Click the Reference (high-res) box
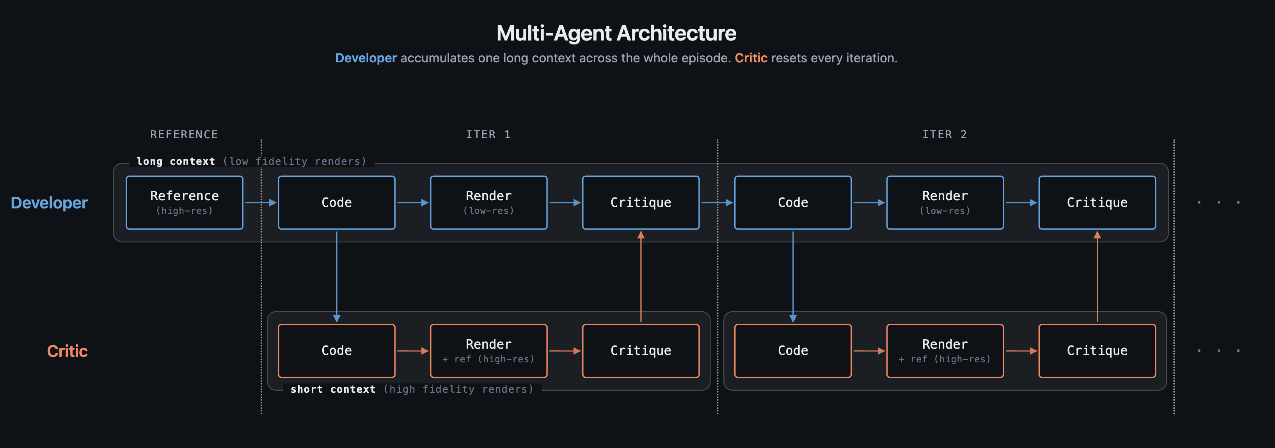Screen dimensions: 1275x448 click(x=185, y=203)
